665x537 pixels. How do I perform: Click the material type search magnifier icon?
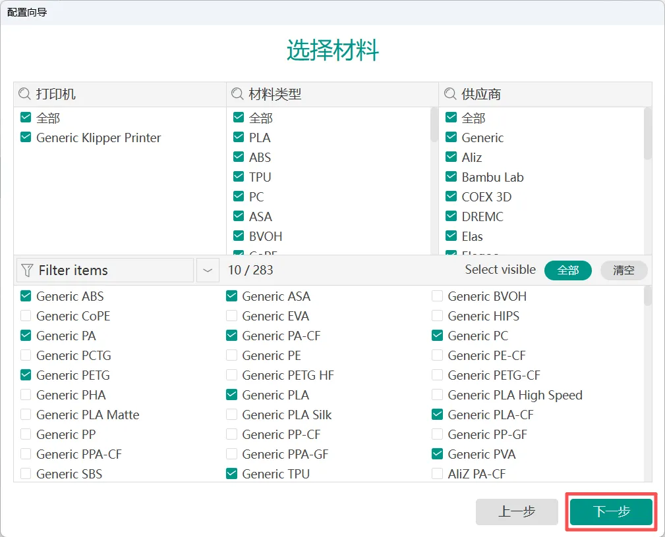pos(237,93)
